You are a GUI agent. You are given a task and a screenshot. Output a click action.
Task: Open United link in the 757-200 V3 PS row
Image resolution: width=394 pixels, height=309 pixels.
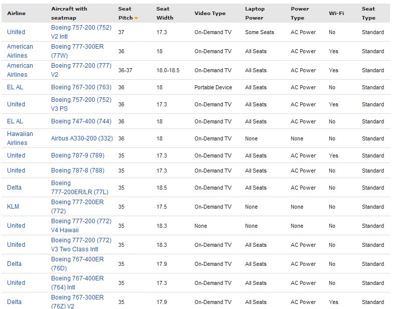(16, 104)
